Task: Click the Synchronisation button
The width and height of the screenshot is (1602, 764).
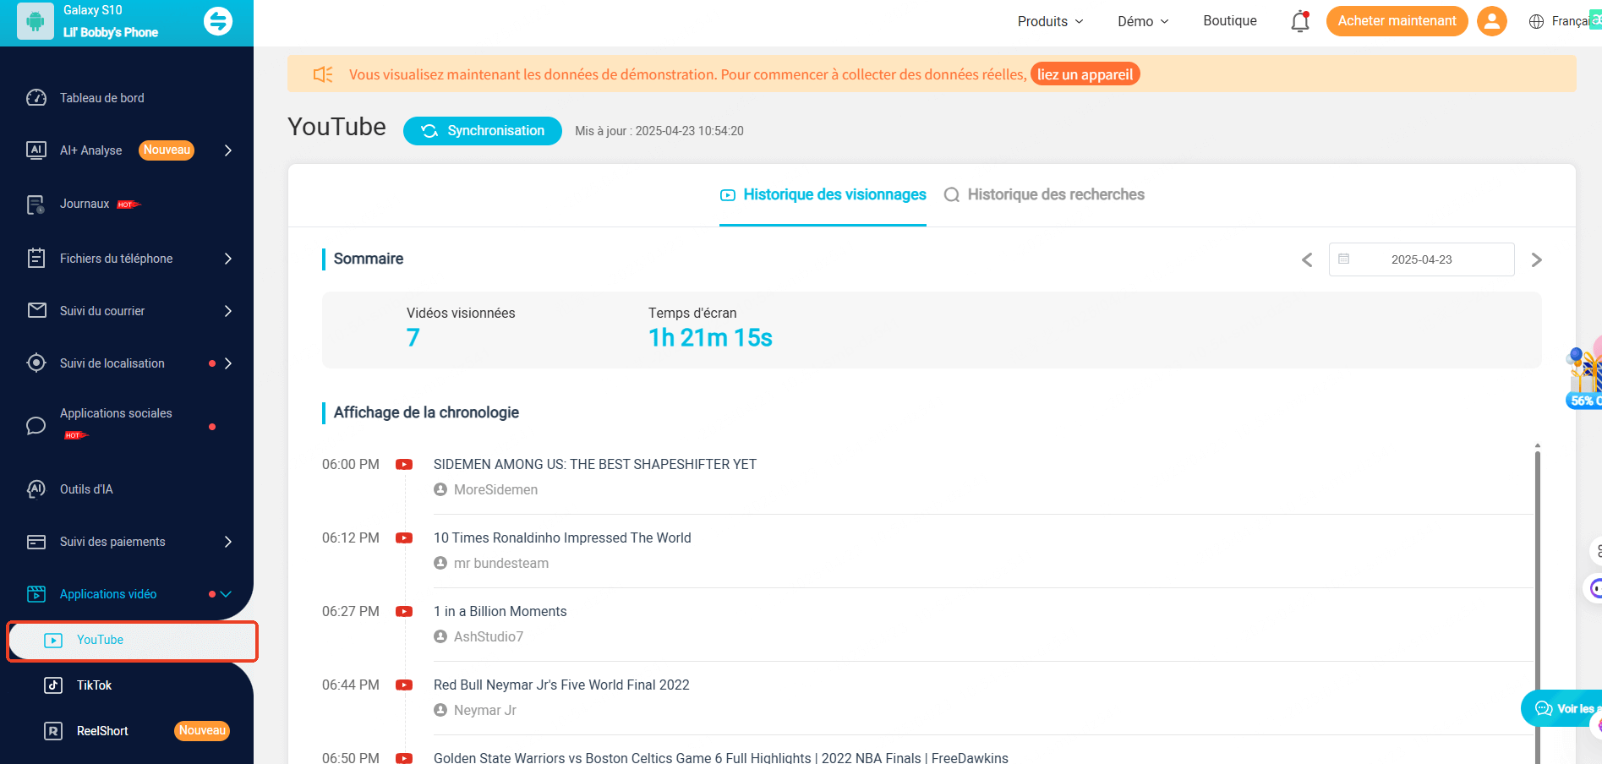Action: coord(483,131)
